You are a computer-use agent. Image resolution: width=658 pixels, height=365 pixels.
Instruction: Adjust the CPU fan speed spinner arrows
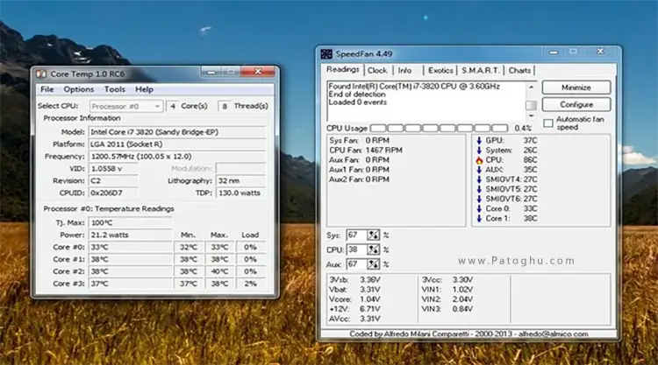pyautogui.click(x=373, y=249)
